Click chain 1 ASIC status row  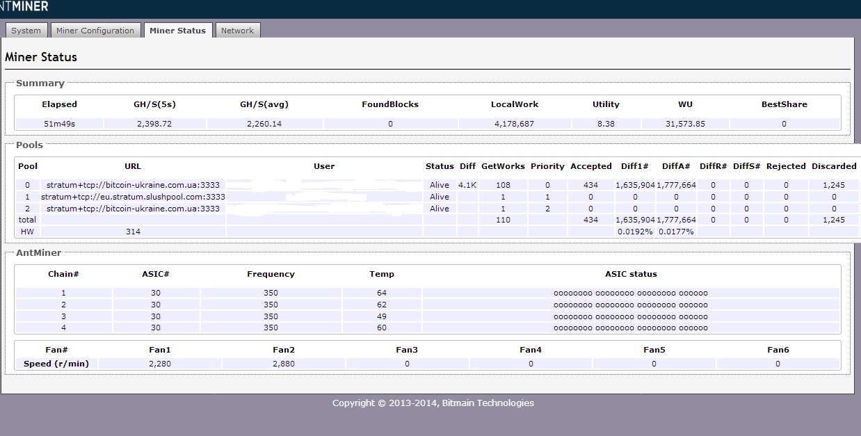point(630,293)
